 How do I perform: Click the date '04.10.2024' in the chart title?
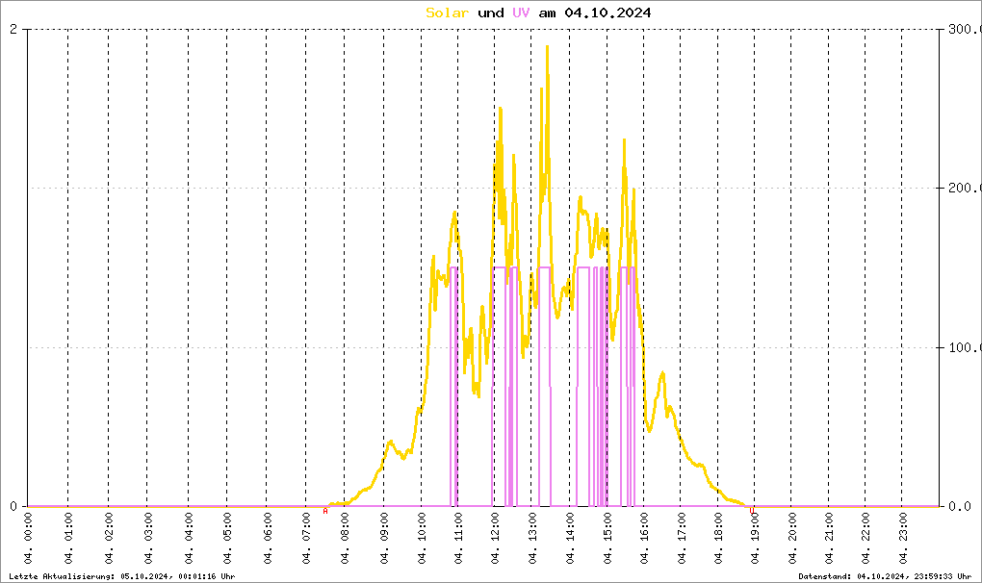(x=607, y=13)
